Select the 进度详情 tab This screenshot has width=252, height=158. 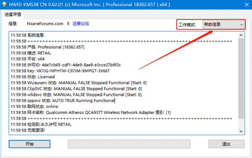click(13, 14)
